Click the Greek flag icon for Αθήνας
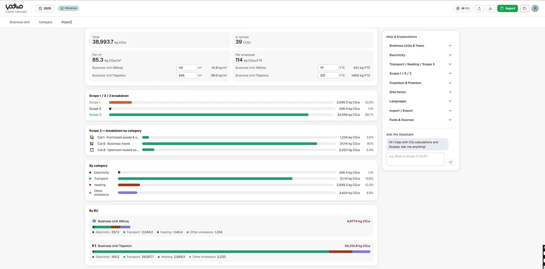545x269 pixels. [94, 221]
